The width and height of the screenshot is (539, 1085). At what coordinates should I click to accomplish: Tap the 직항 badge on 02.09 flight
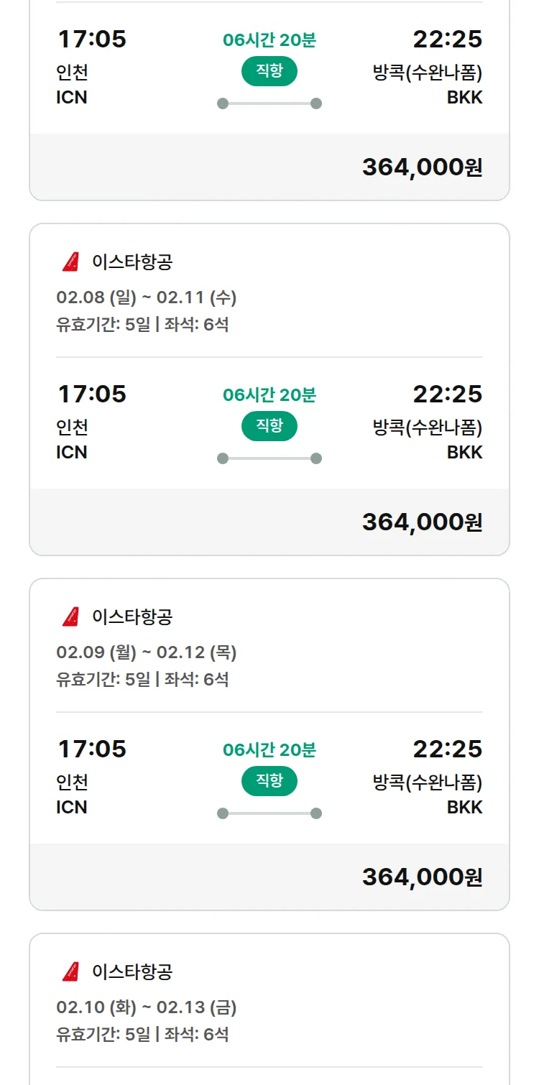pyautogui.click(x=269, y=781)
